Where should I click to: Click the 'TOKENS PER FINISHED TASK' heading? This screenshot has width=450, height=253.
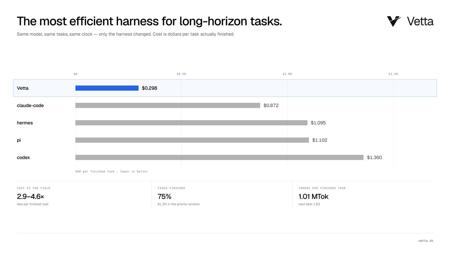click(322, 188)
